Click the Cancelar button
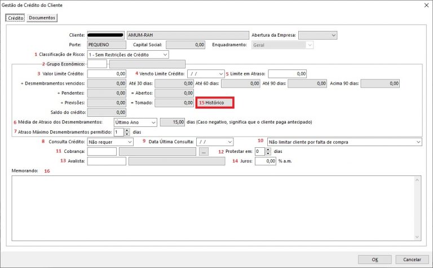 tap(412, 260)
